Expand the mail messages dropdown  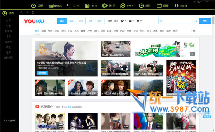coord(131,21)
